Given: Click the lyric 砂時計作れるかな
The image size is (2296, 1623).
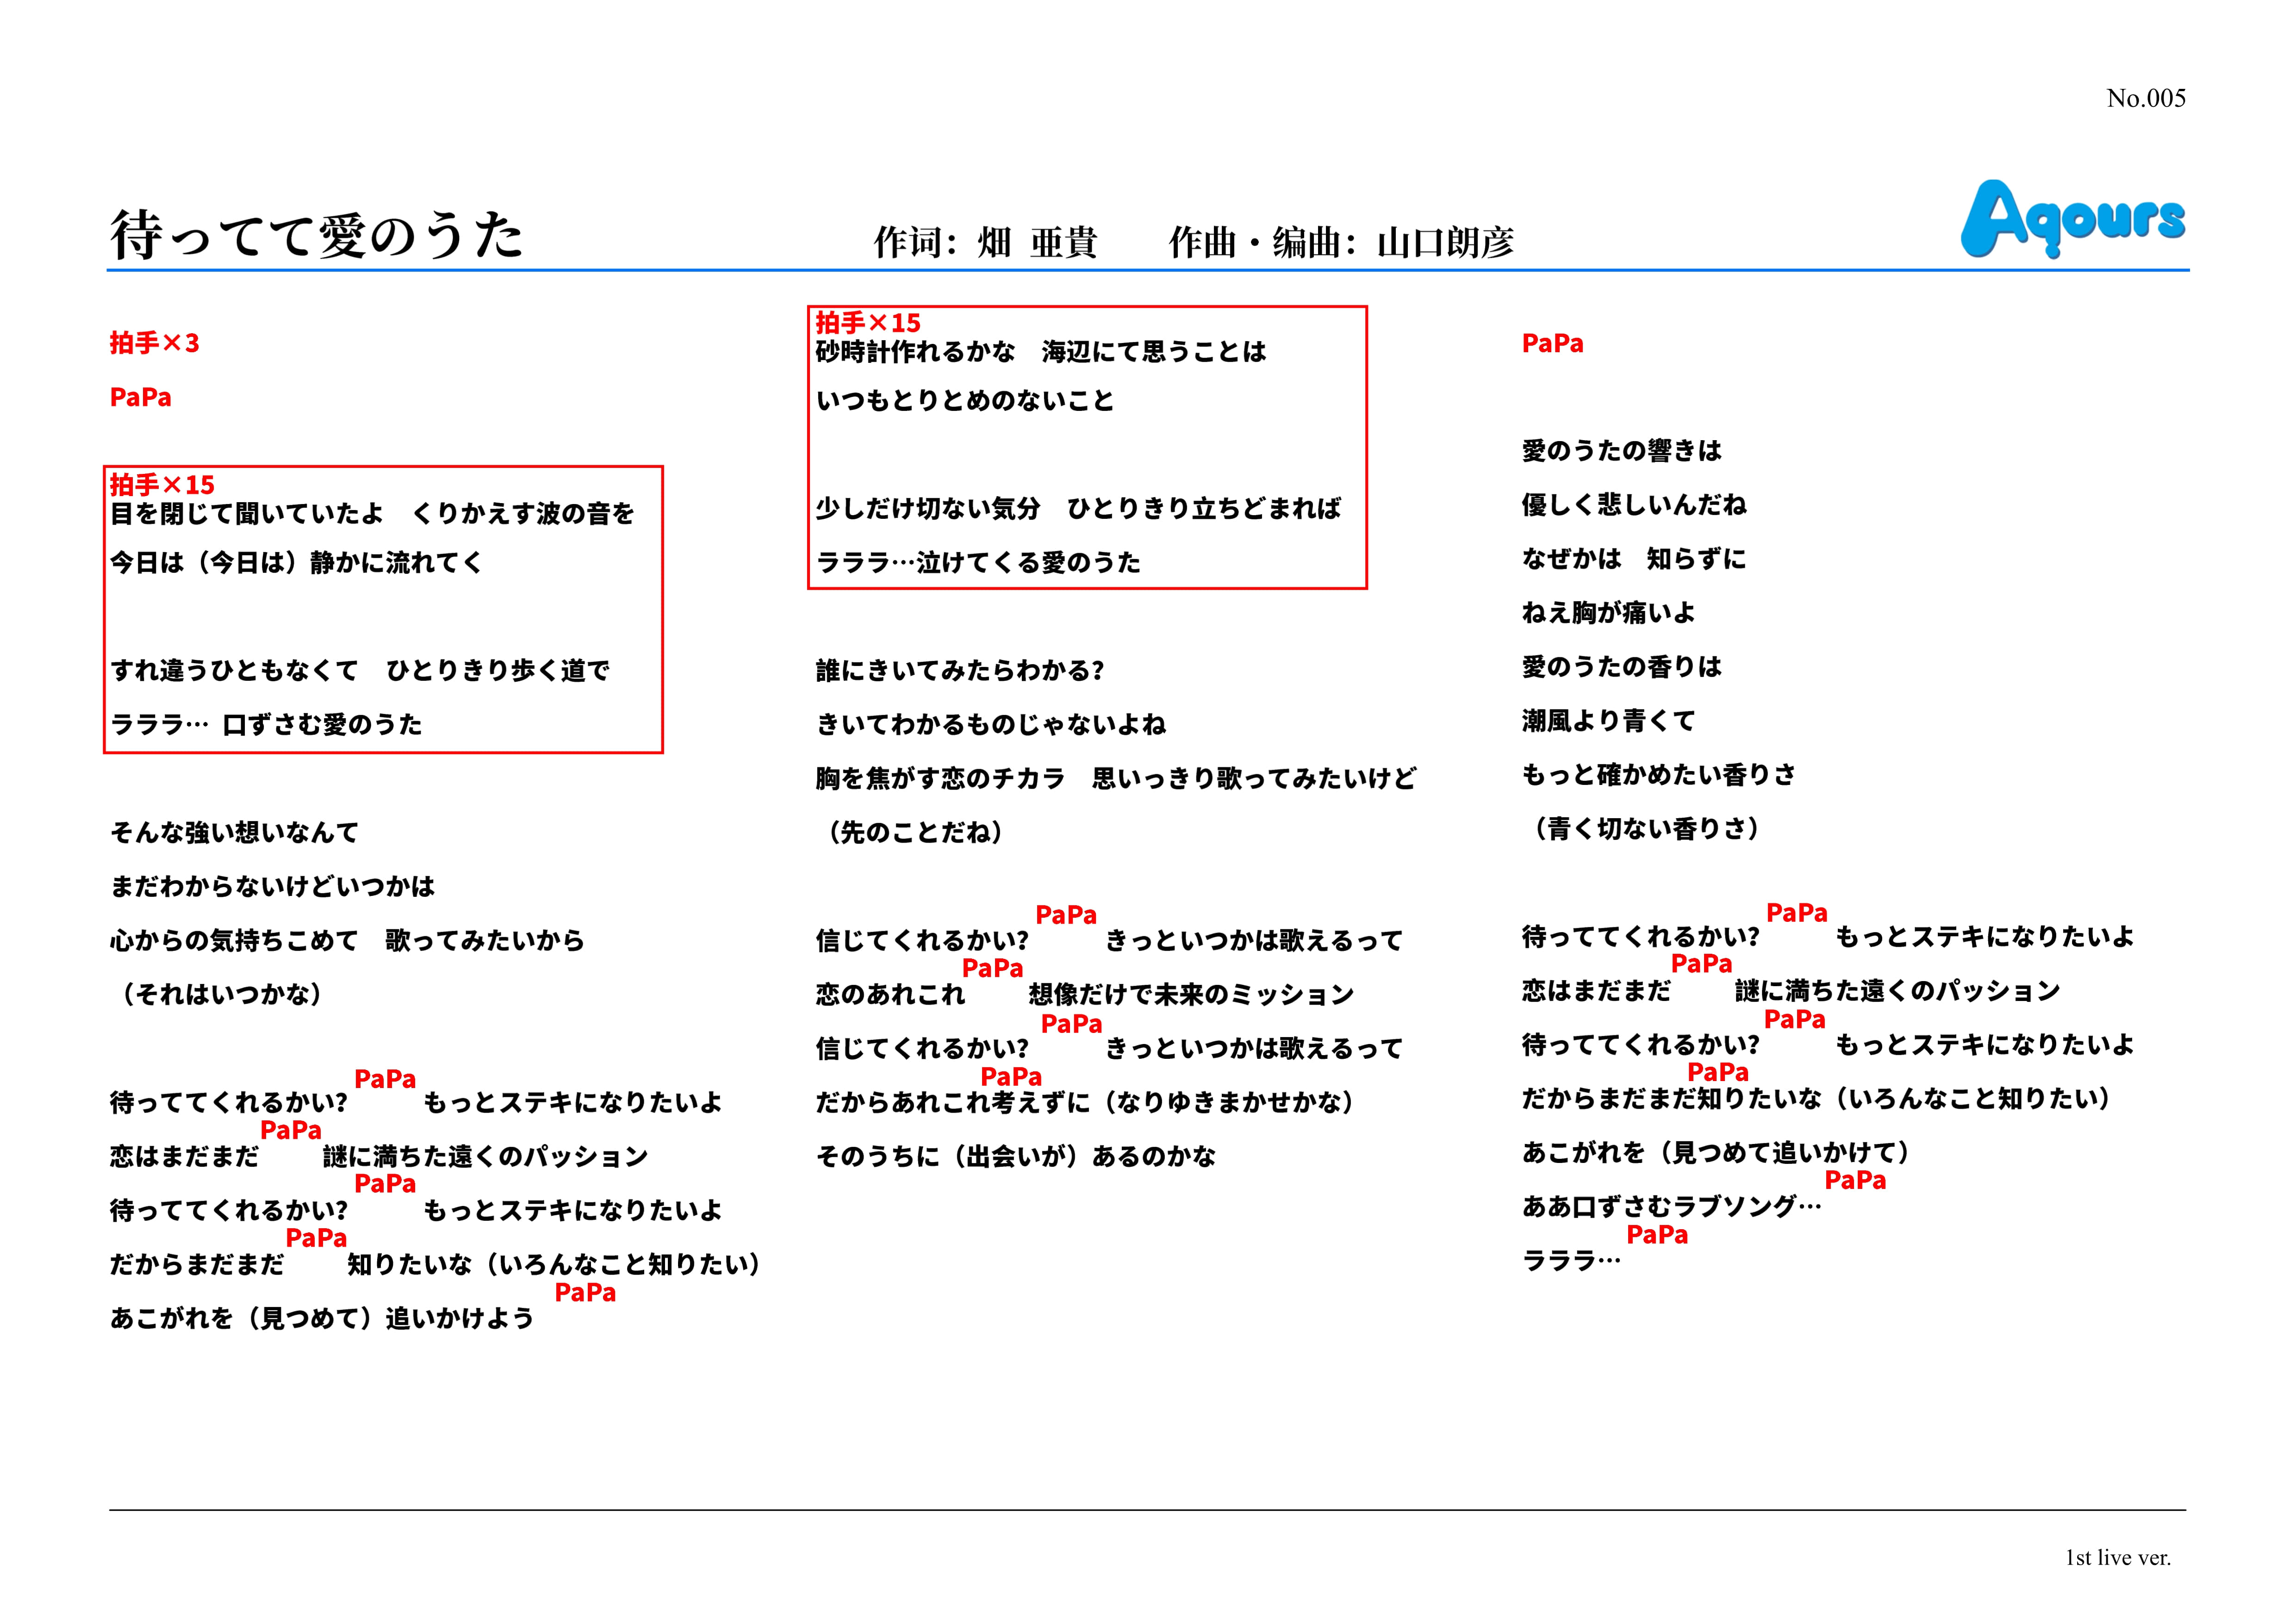Looking at the screenshot, I should click(915, 352).
